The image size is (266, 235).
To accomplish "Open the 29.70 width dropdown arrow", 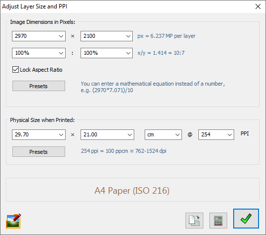I will [x=61, y=135].
